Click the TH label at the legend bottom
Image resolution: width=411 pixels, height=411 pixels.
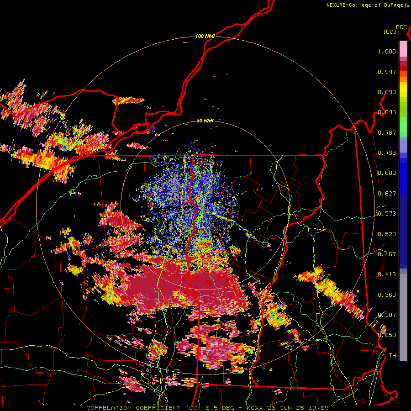pos(392,356)
